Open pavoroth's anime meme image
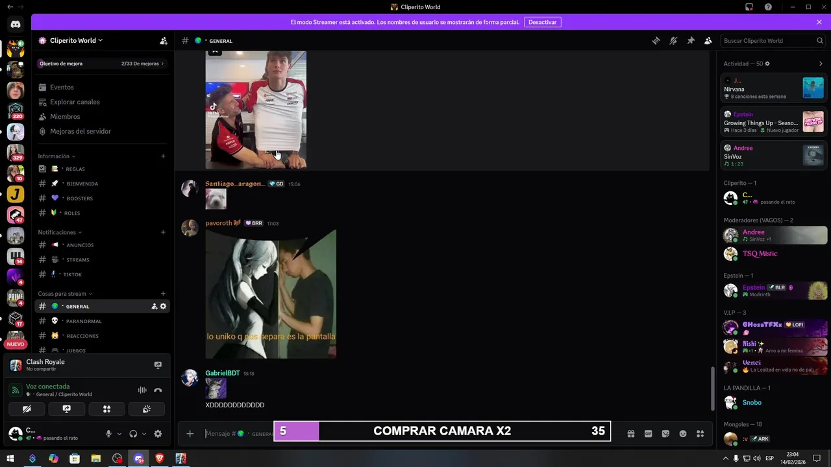Viewport: 831px width, 467px height. point(271,294)
